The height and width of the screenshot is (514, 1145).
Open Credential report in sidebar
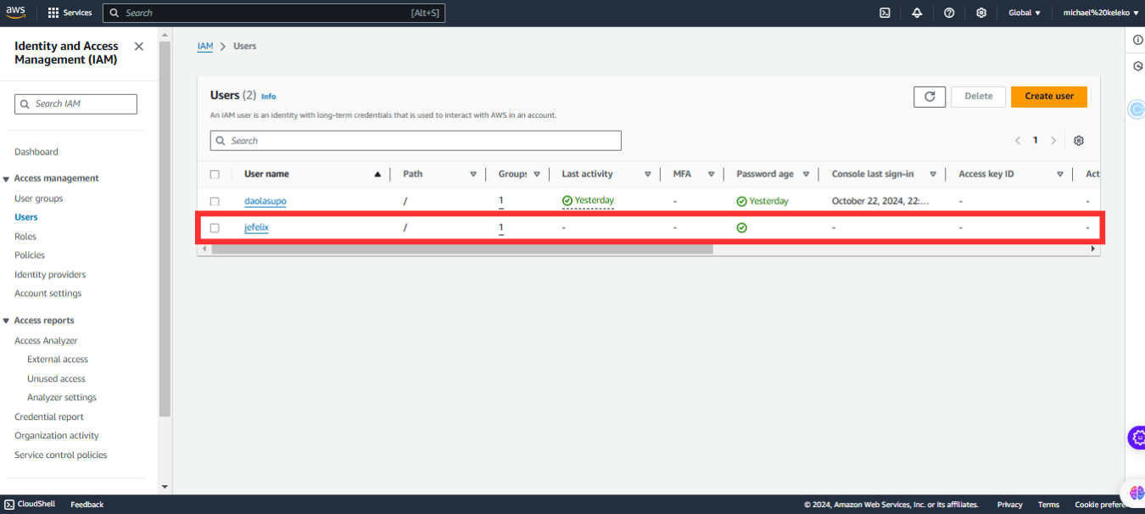click(49, 417)
